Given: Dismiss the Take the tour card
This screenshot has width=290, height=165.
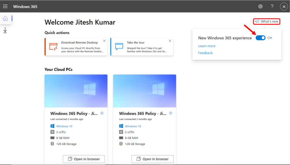Looking at the screenshot, I should (170, 41).
